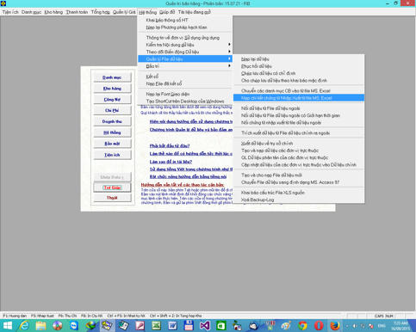Click the application icon in the title bar
Image resolution: width=416 pixels, height=332 pixels.
(3, 3)
